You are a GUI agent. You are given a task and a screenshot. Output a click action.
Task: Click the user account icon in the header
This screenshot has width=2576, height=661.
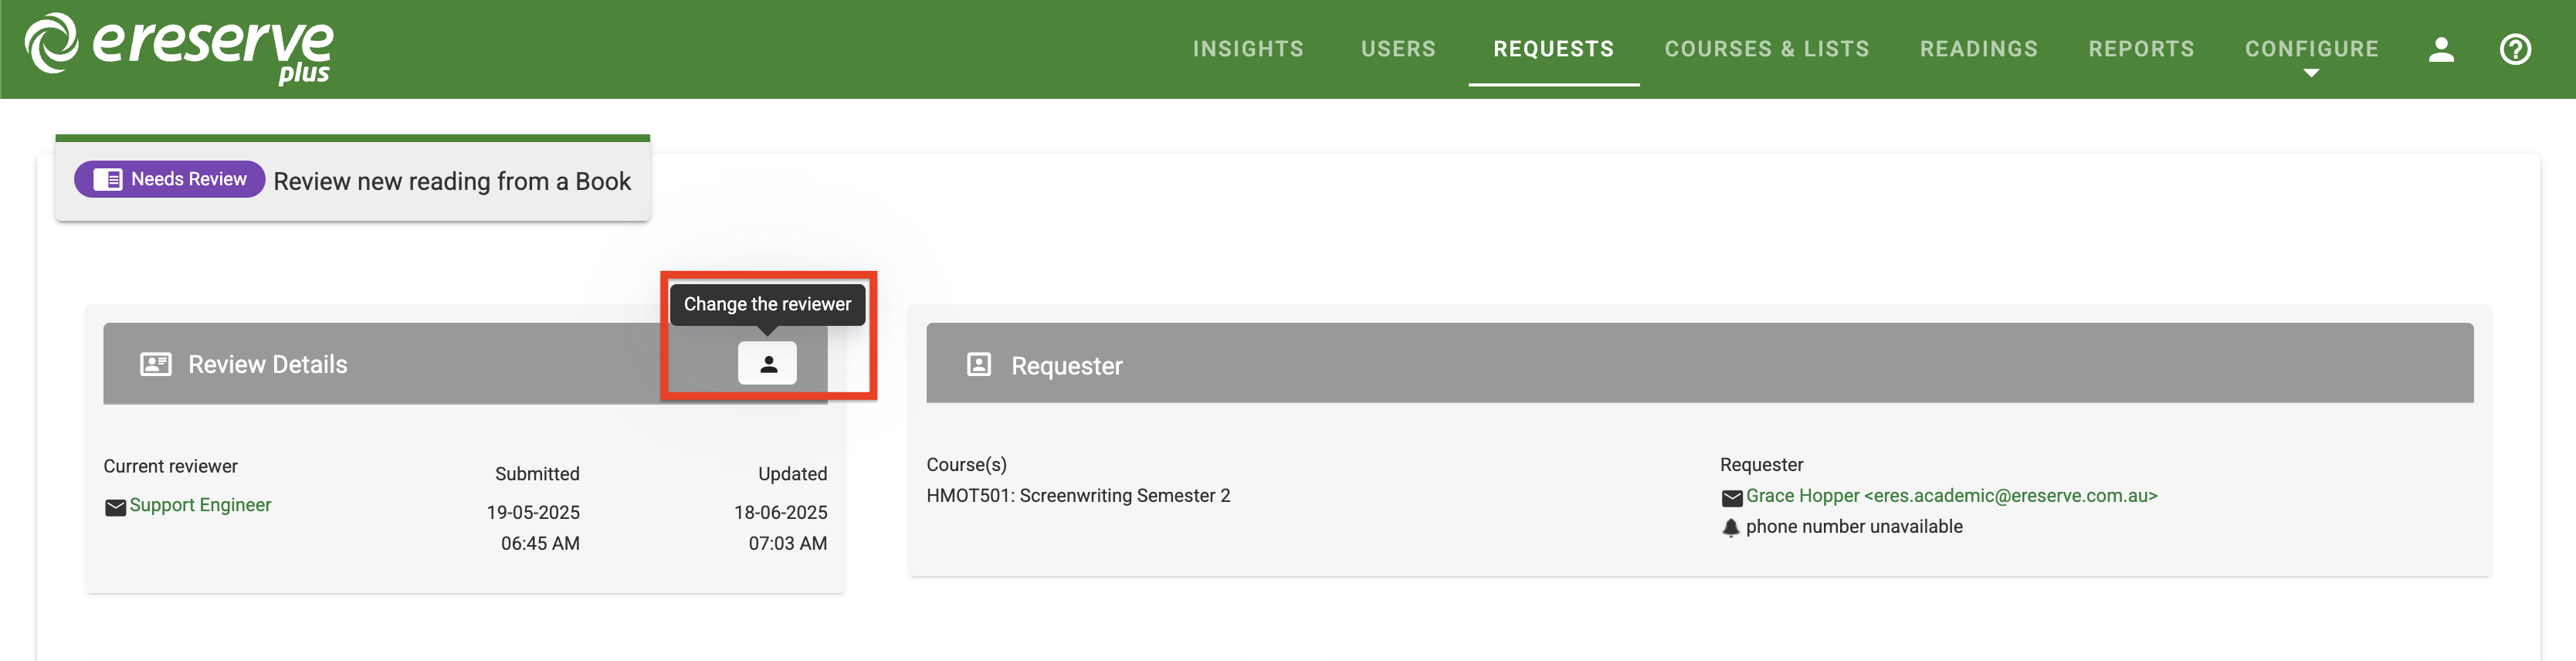[x=2442, y=49]
